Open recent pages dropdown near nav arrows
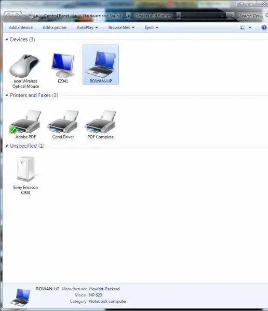268x311 pixels. 24,16
